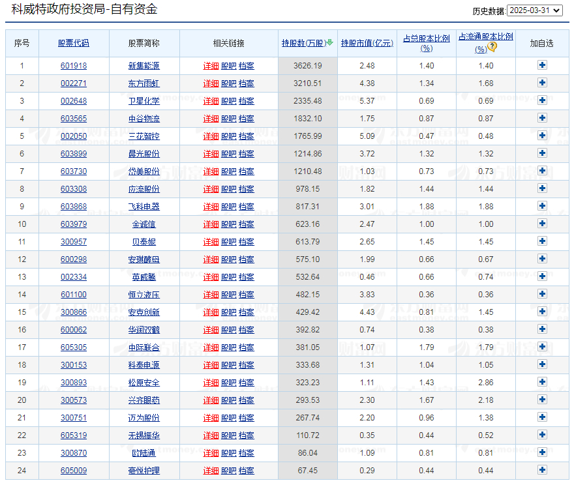Click stock code 601918 link
The height and width of the screenshot is (485, 574).
coord(72,66)
